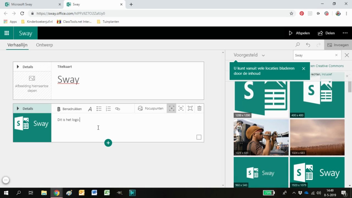
Task: Click the address bar URL
Action: click(71, 13)
